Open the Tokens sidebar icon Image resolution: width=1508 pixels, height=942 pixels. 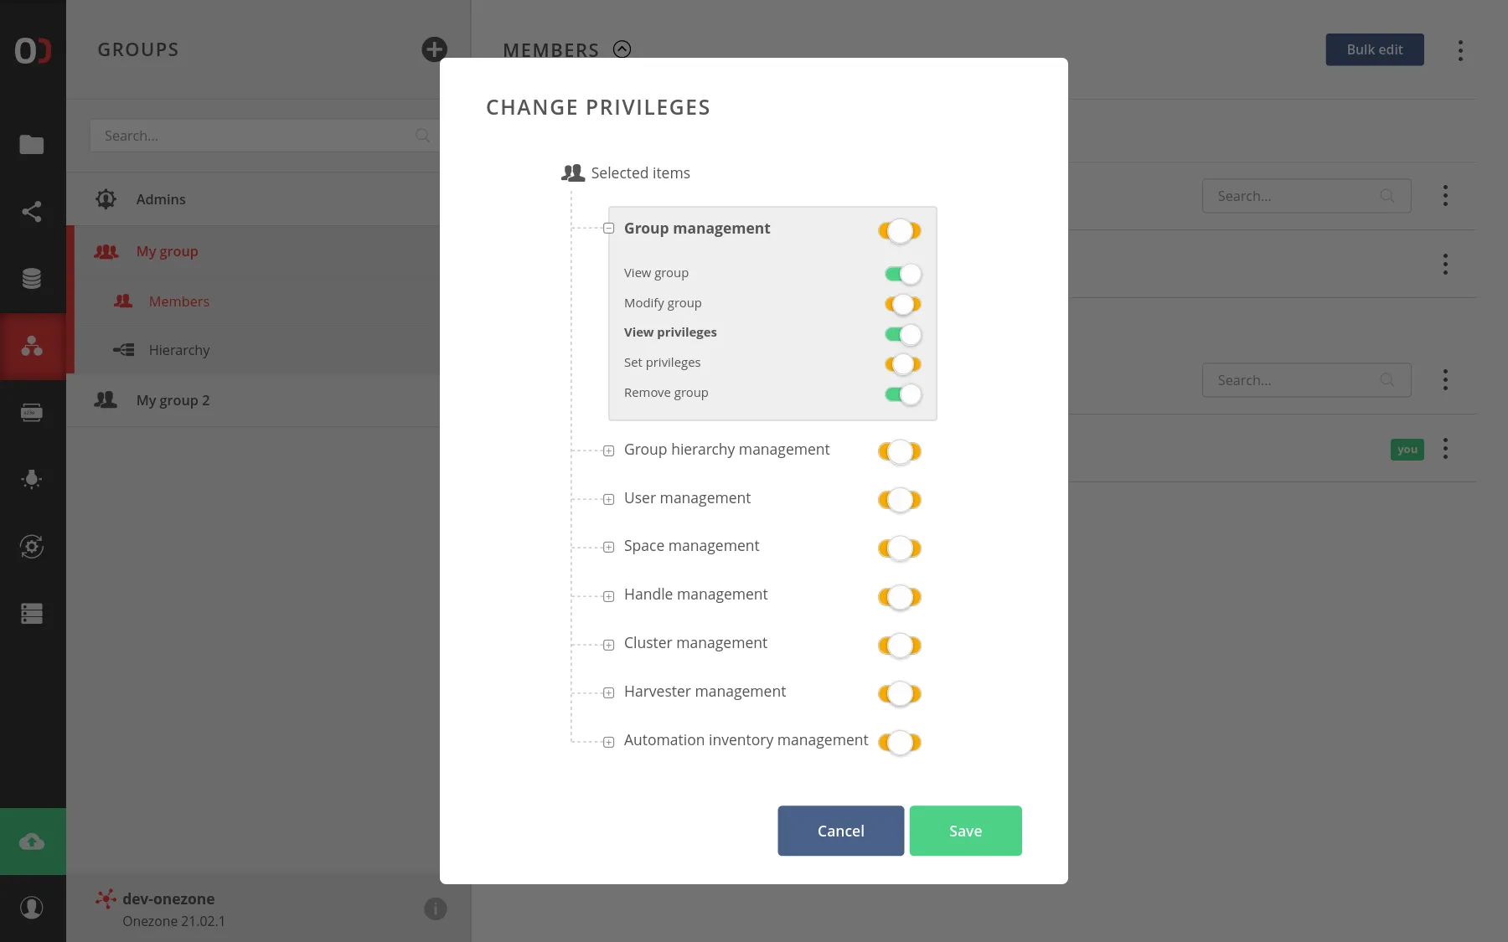(32, 413)
